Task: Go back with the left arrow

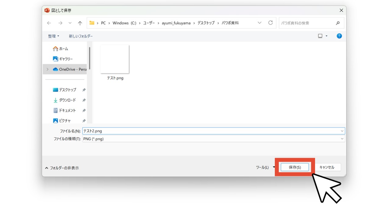Action: click(x=49, y=23)
